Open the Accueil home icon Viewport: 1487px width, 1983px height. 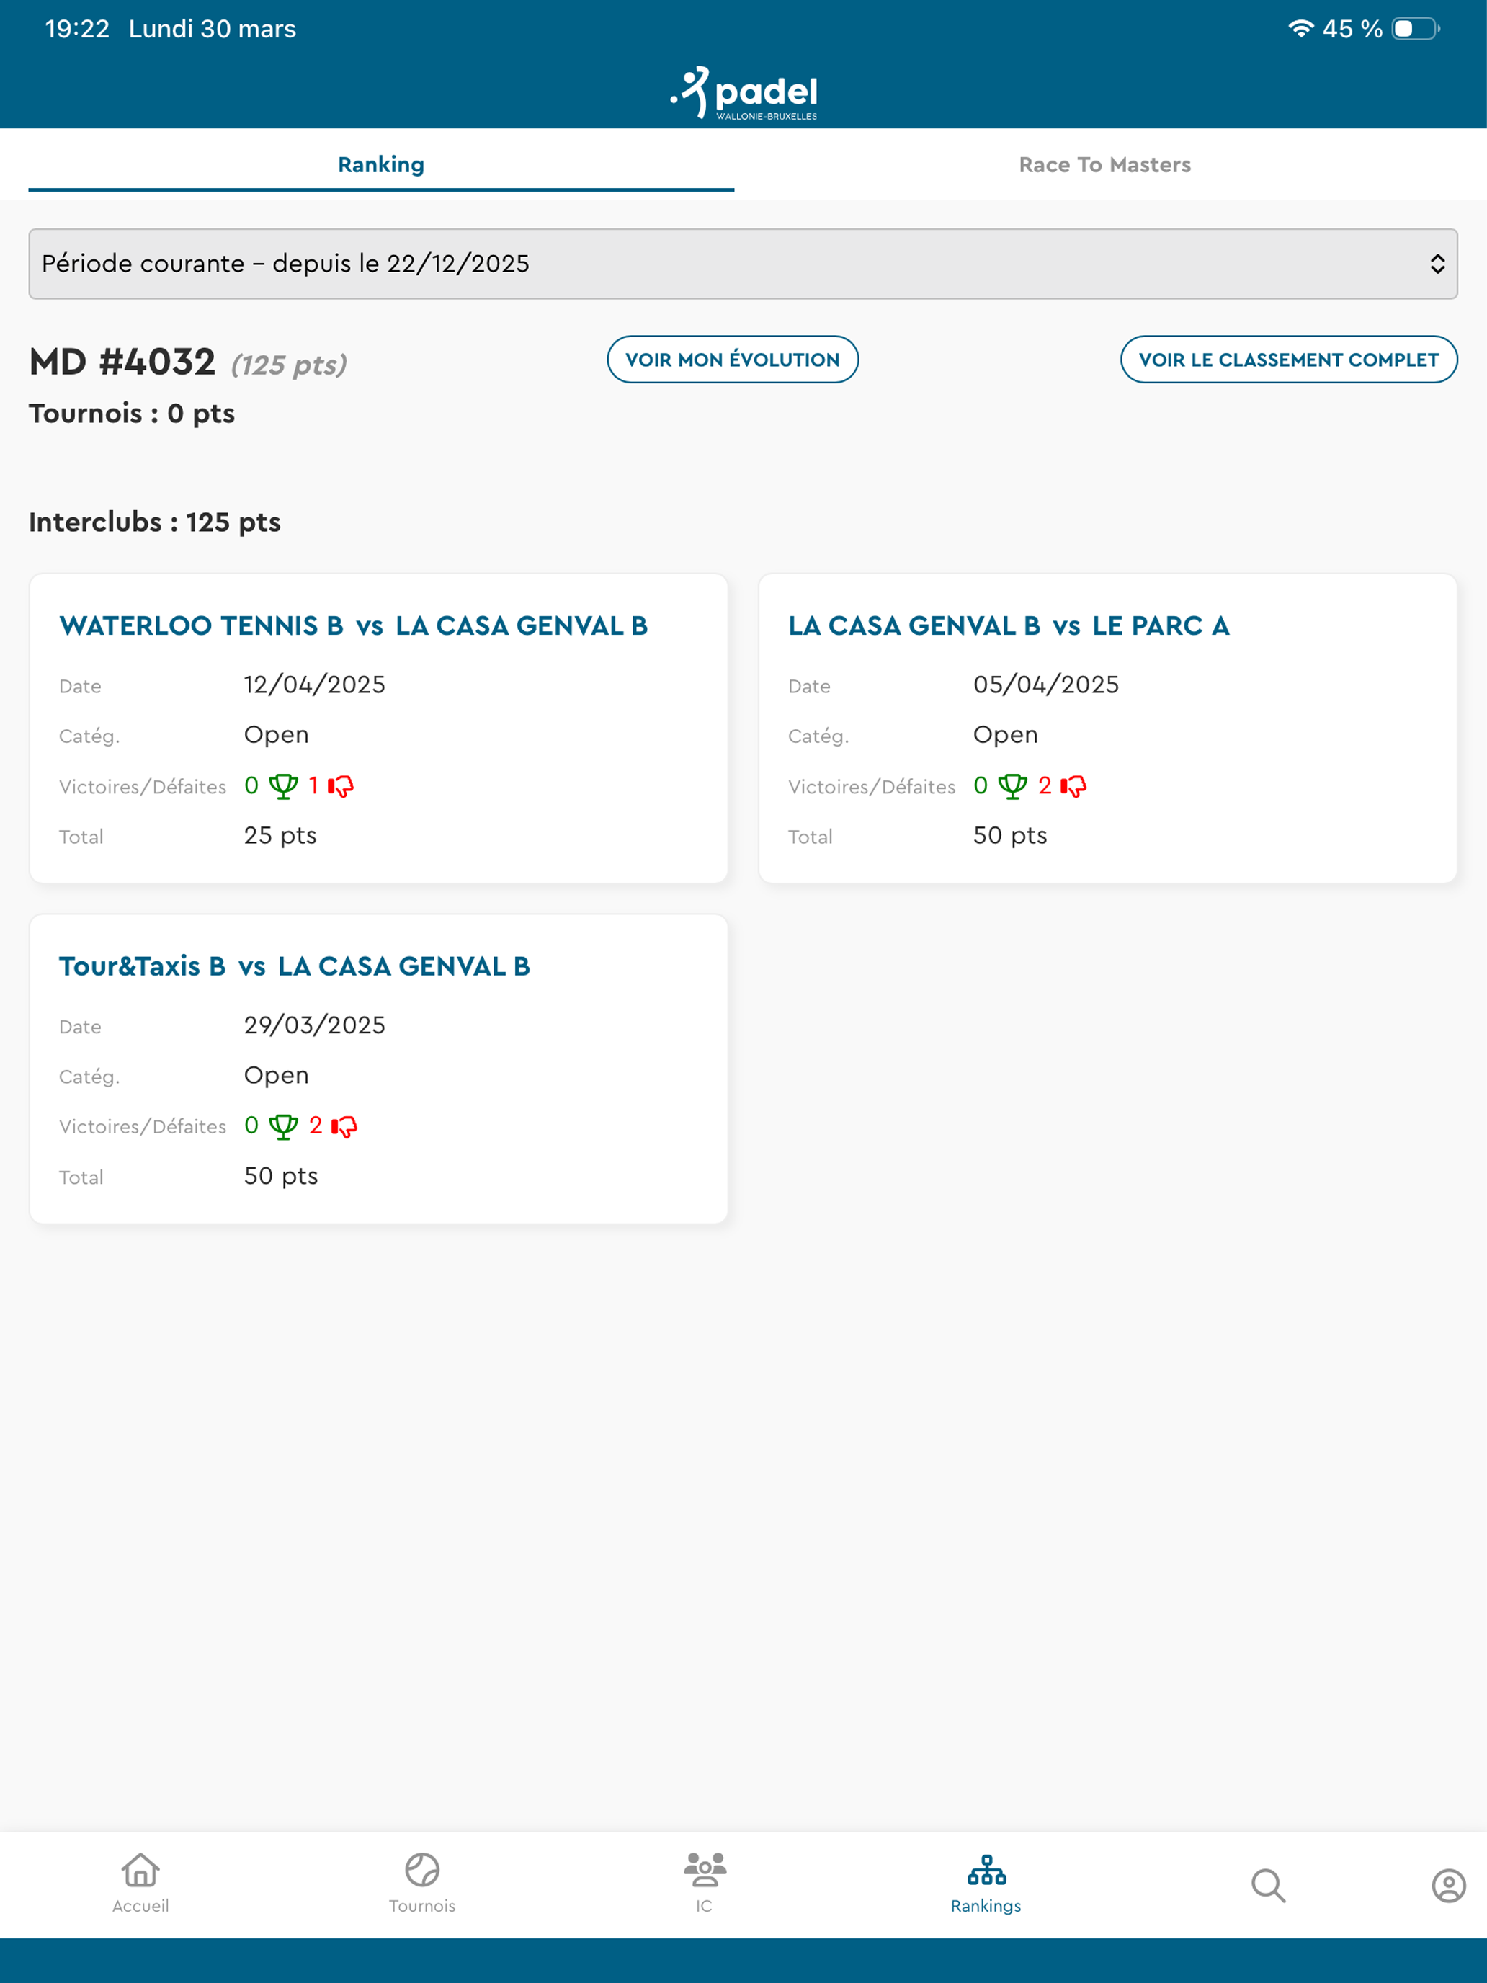(140, 1869)
